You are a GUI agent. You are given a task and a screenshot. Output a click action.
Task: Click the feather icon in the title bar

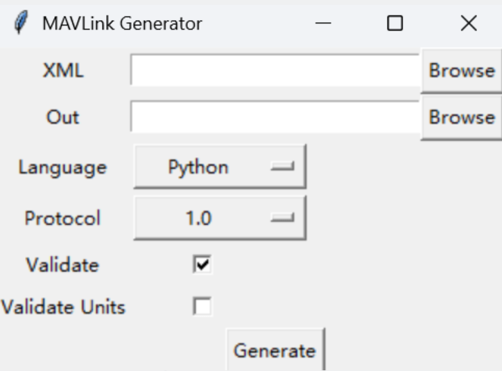(x=21, y=22)
